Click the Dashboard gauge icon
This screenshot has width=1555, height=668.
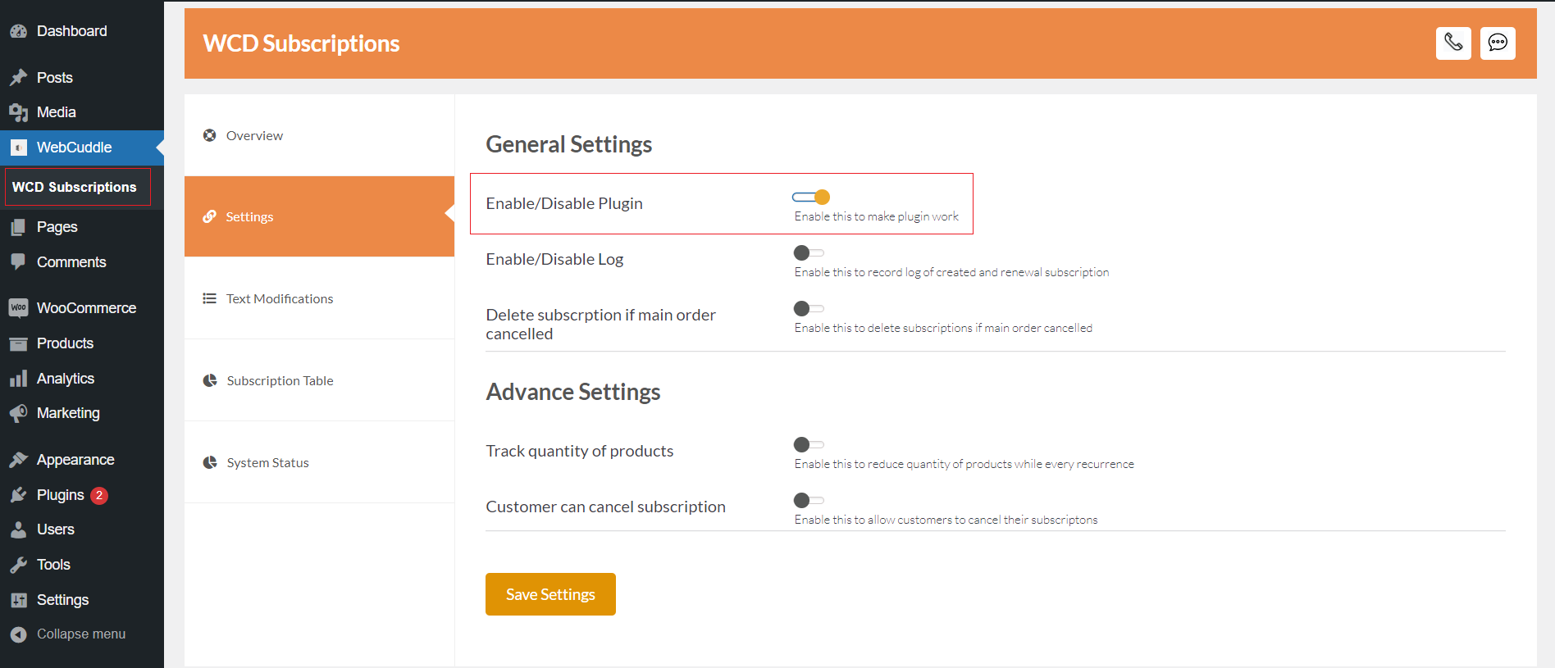pos(18,31)
